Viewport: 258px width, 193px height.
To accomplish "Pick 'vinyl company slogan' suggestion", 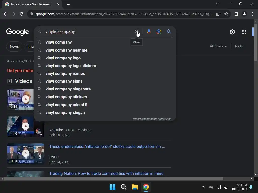I will point(105,112).
